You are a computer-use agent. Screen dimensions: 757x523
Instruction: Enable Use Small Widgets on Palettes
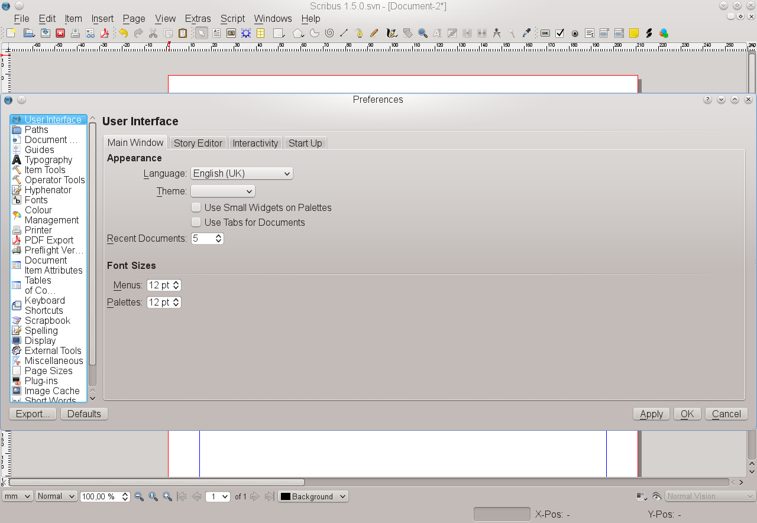196,207
